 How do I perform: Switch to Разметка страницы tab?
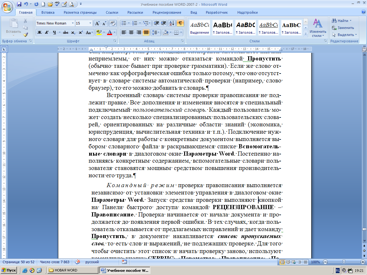click(x=80, y=12)
